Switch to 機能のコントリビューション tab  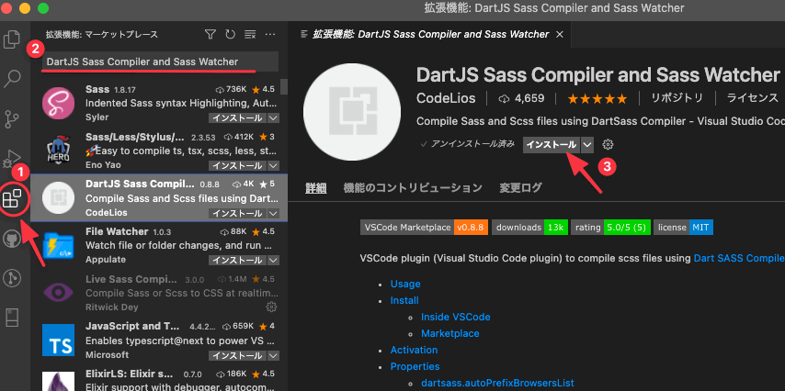(413, 188)
